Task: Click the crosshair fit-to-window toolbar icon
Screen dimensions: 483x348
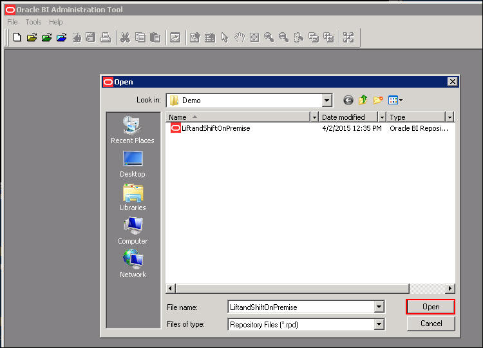Action: [x=254, y=37]
